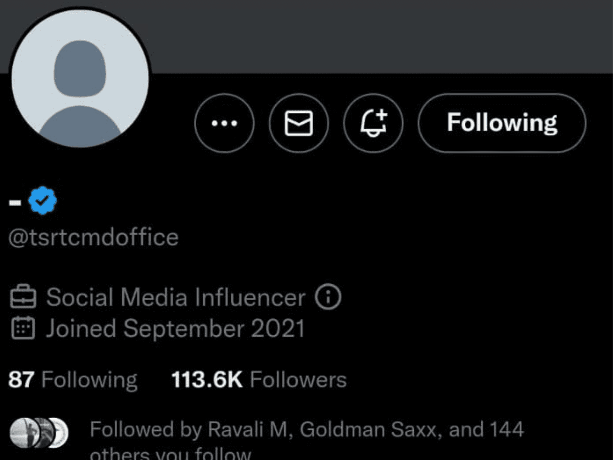
Task: Select the @tsrtcmdoffice handle text
Action: pyautogui.click(x=93, y=238)
